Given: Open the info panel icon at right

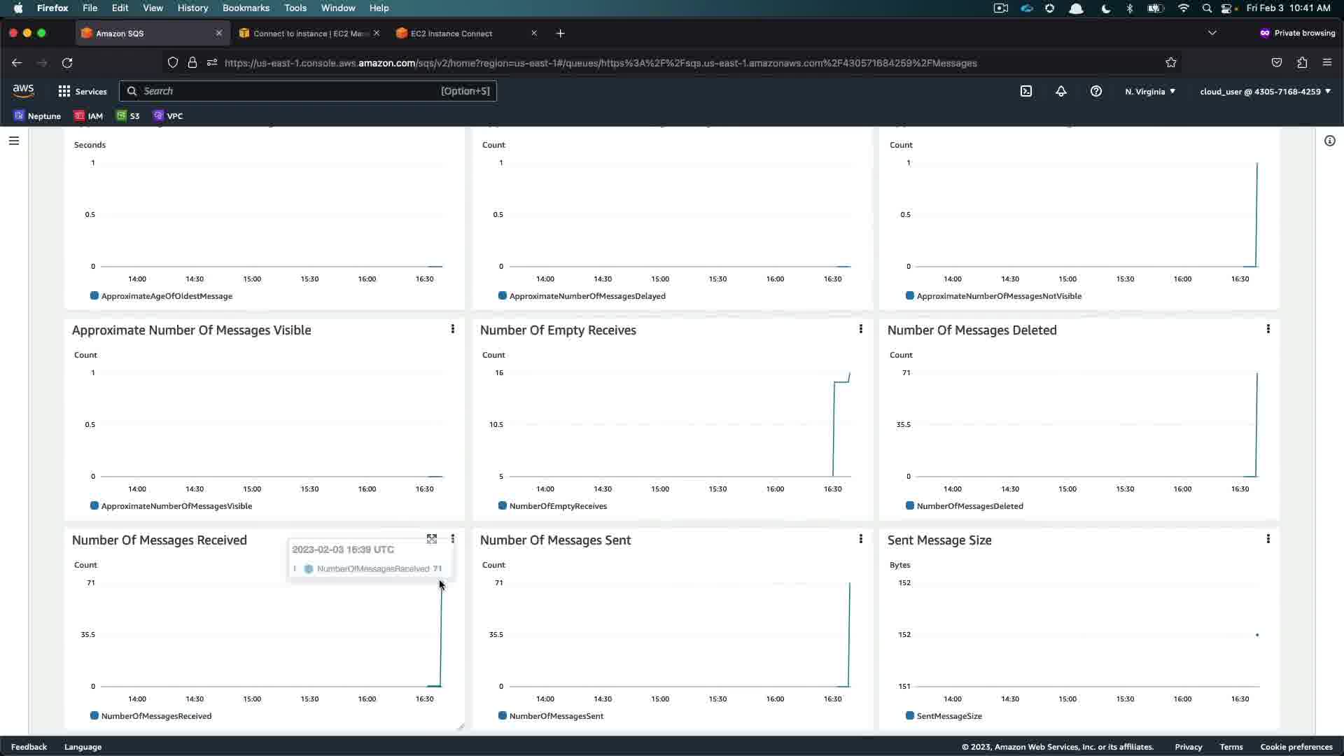Looking at the screenshot, I should pos(1329,141).
